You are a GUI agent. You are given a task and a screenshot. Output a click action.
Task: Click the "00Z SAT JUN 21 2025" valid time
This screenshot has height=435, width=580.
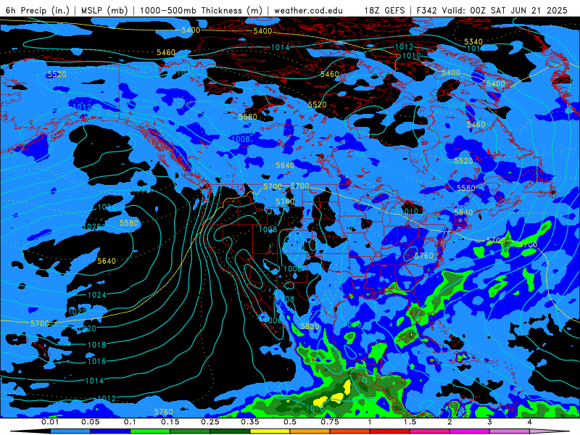coord(518,10)
